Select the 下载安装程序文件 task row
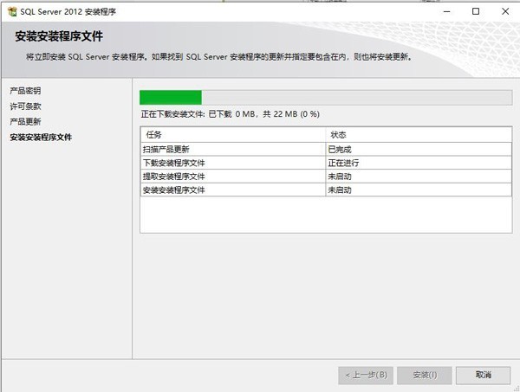The image size is (520, 392). 326,163
